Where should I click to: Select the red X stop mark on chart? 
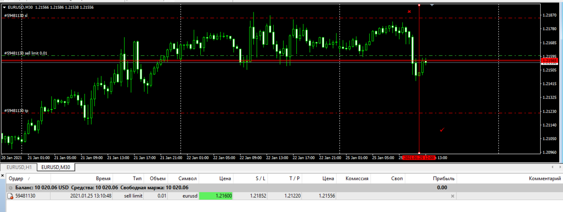point(409,12)
